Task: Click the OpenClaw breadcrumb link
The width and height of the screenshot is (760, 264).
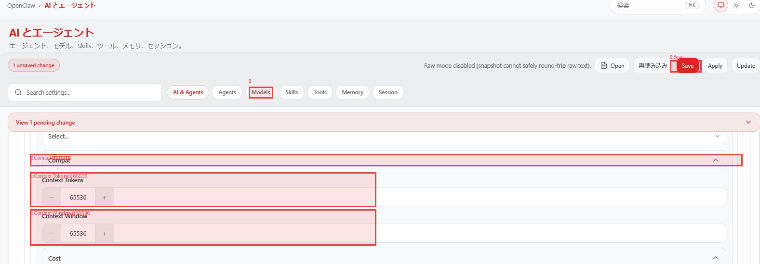Action: tap(21, 6)
